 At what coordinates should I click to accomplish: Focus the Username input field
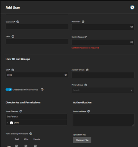coord(37,27)
